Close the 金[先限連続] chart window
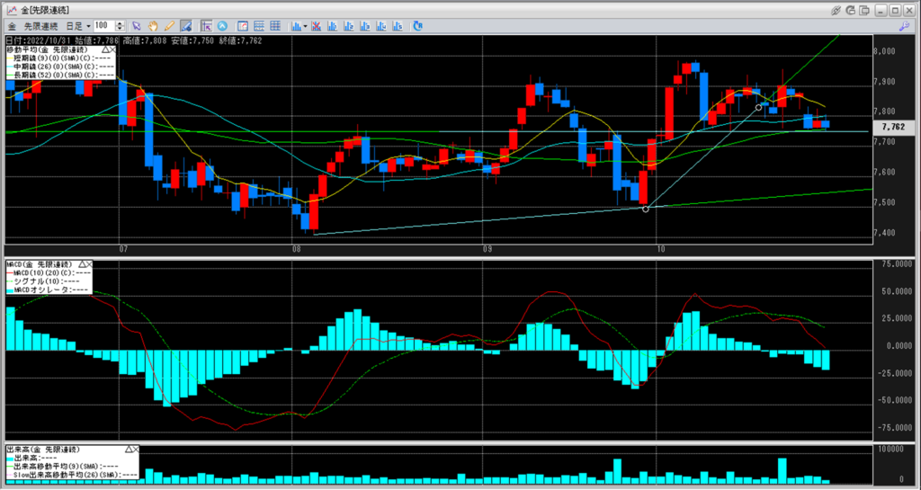Screen dimensions: 921x490 click(x=908, y=10)
